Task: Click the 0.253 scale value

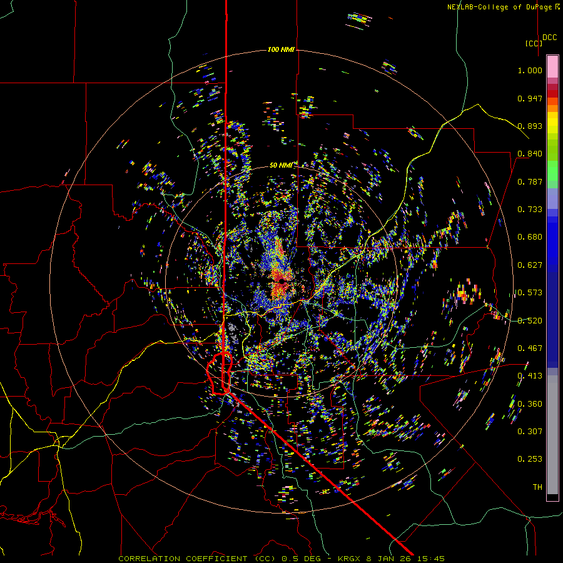Action: pyautogui.click(x=530, y=459)
